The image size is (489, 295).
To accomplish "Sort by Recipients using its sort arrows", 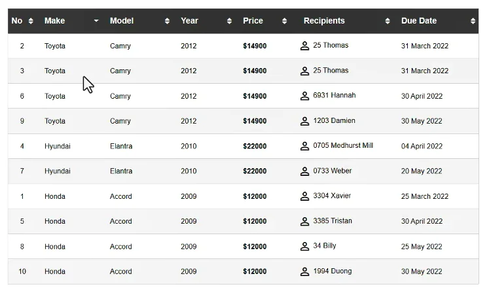I will (388, 21).
